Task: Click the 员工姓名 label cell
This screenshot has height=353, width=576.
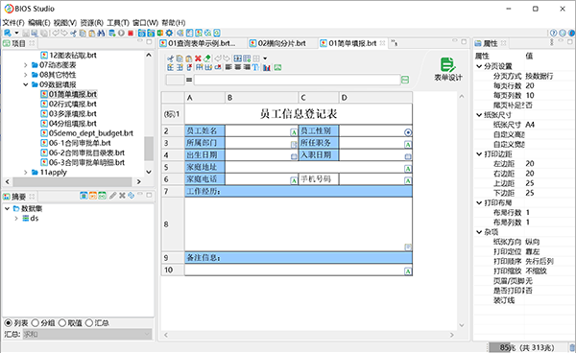Action: [204, 130]
